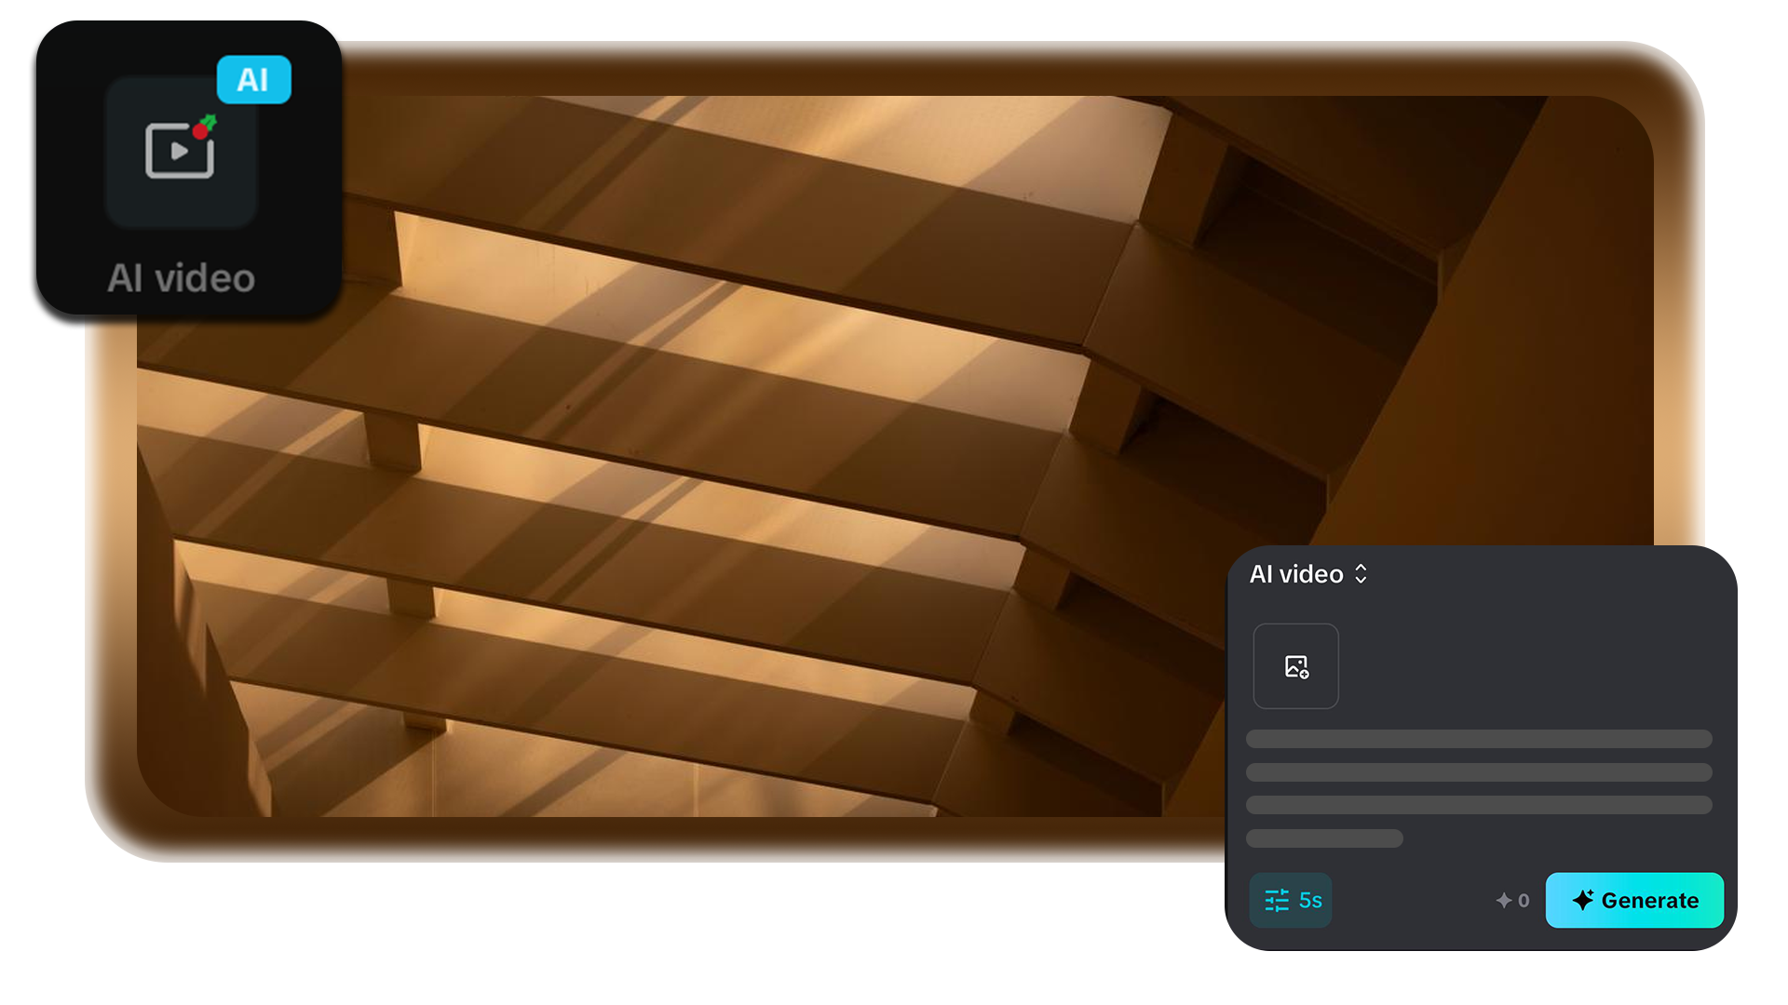Click the "AI video" label under the top-left tile

click(181, 278)
